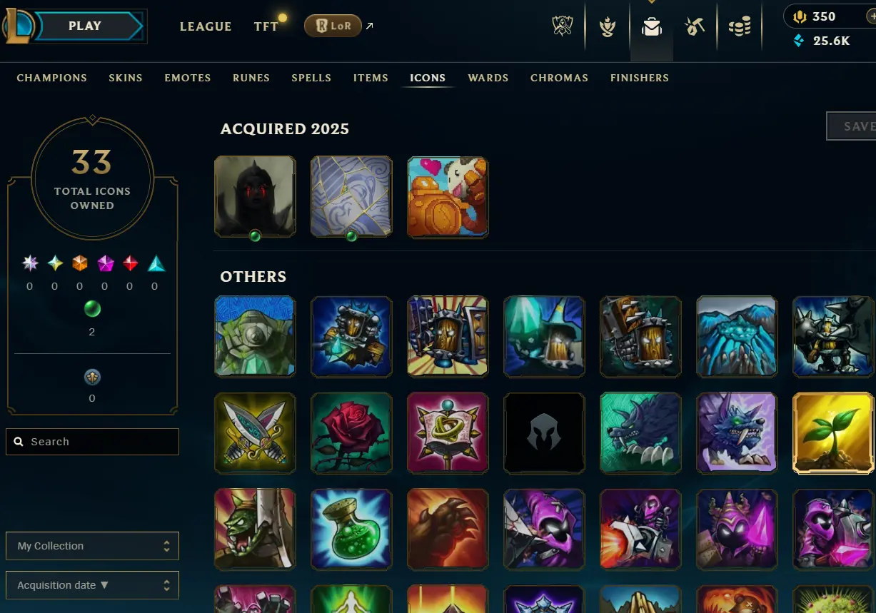Image resolution: width=876 pixels, height=613 pixels.
Task: Open the Chromas tab
Action: click(559, 78)
